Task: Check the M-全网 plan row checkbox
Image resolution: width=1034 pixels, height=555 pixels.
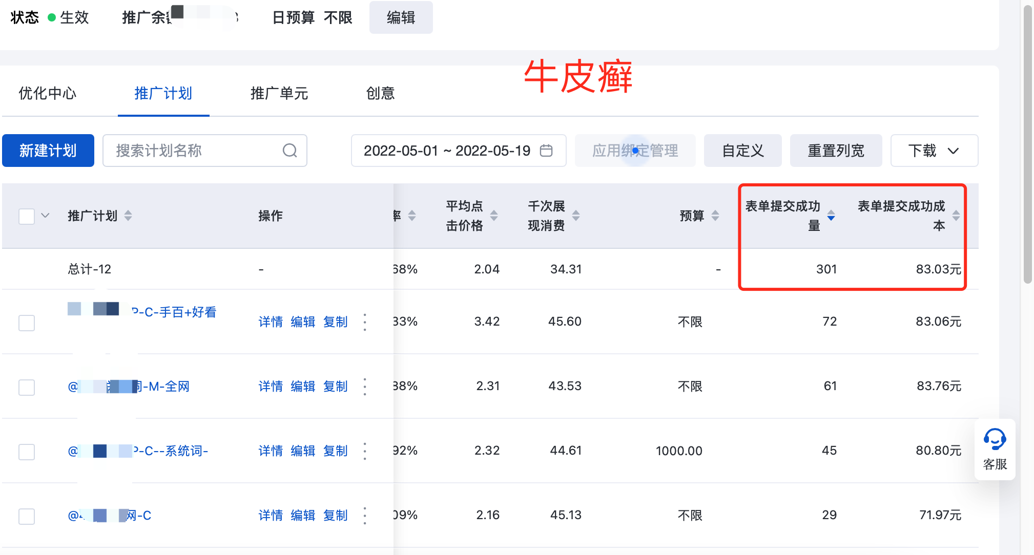Action: click(27, 387)
